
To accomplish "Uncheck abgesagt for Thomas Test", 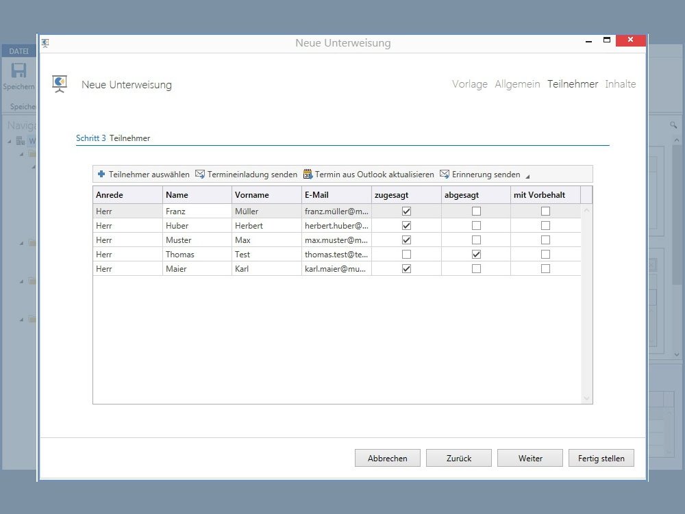I will click(476, 255).
